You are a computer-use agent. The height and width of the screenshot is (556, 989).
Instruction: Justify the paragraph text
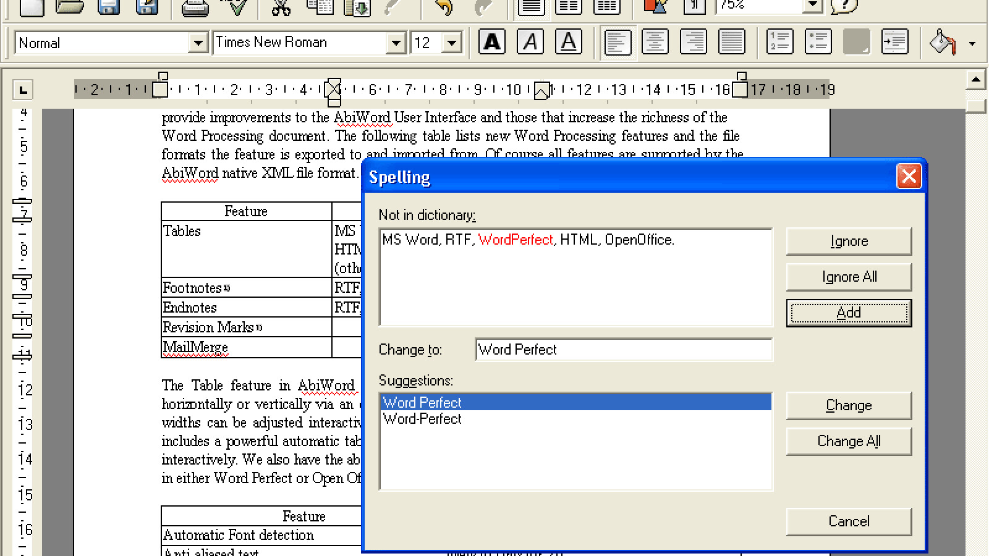click(731, 43)
